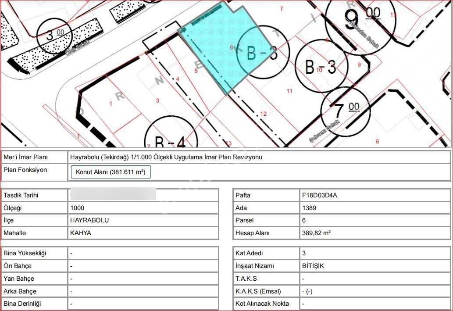Click the 'Tasdik Tarihi' label cell

pos(34,195)
